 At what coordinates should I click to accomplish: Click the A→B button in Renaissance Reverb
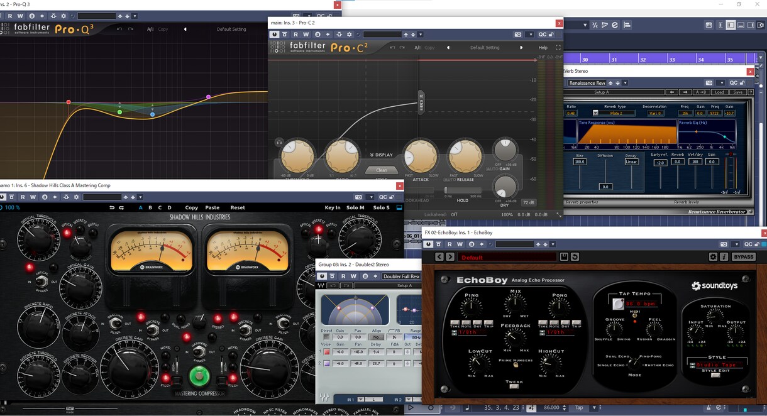[x=701, y=92]
